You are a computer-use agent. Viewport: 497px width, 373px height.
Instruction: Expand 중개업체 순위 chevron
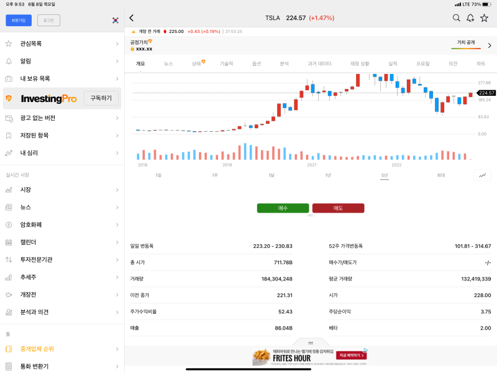tap(117, 349)
